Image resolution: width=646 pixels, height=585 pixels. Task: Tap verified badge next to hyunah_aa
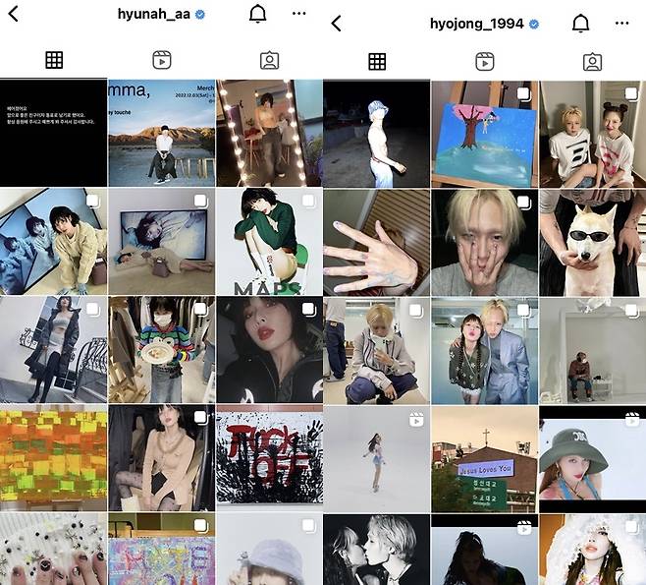[x=200, y=15]
